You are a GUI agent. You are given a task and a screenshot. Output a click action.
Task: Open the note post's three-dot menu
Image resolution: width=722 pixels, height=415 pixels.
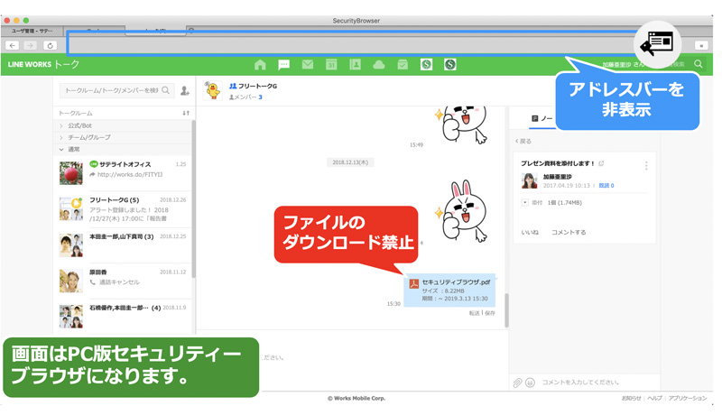[x=646, y=166]
